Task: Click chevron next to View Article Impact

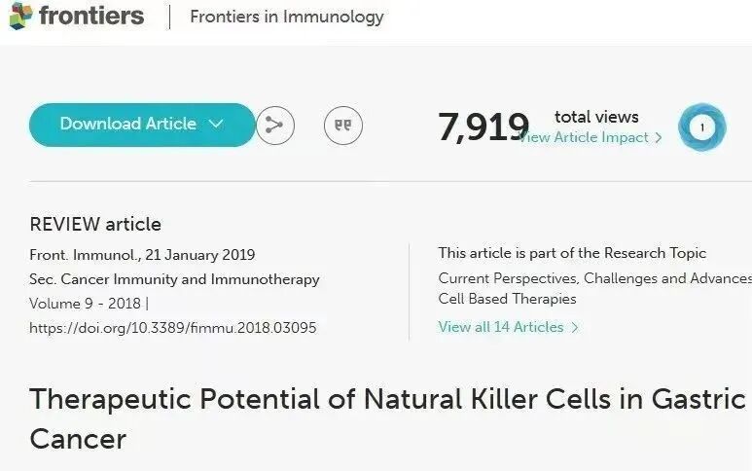Action: (659, 137)
